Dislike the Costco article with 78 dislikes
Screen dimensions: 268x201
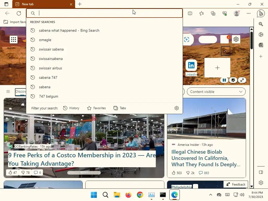coord(25,172)
